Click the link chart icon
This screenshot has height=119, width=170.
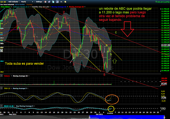pos(61,2)
